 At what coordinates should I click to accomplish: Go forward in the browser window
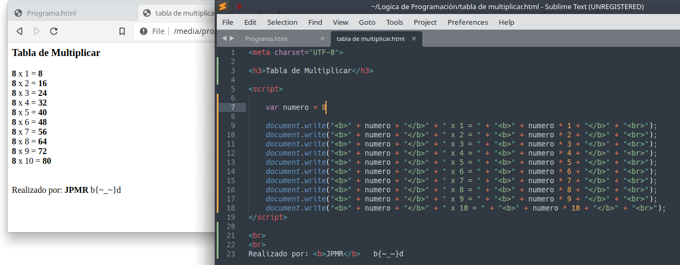point(37,31)
